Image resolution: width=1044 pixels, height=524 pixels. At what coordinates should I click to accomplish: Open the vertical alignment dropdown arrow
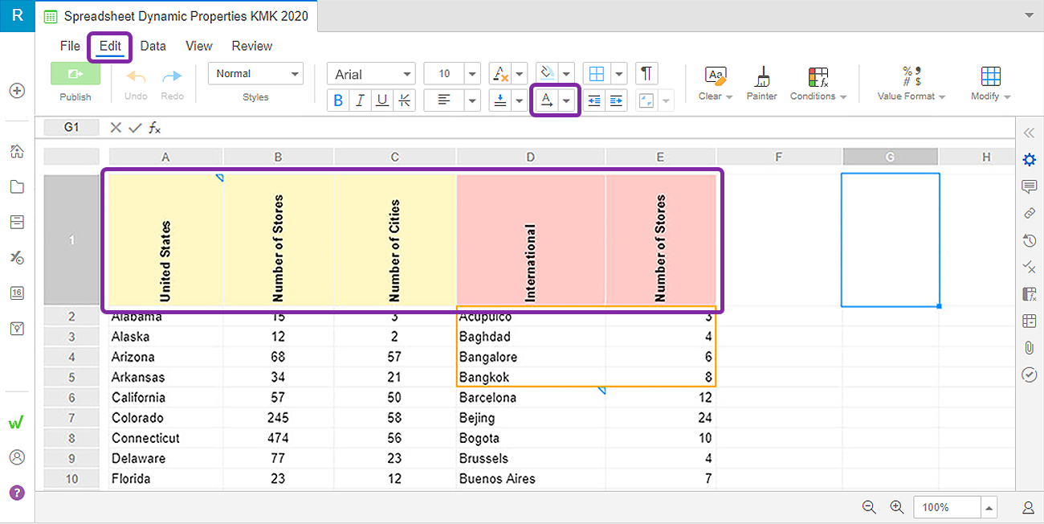pos(520,100)
